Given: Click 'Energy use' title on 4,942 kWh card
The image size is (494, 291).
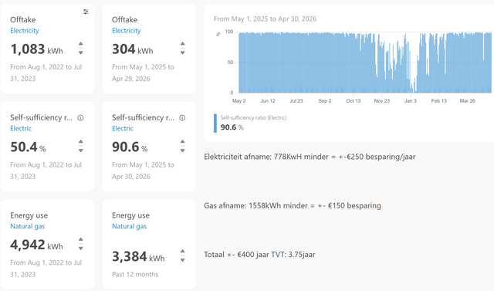Looking at the screenshot, I should pyautogui.click(x=29, y=215).
